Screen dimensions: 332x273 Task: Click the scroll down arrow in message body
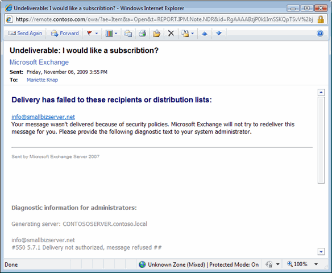(x=321, y=251)
